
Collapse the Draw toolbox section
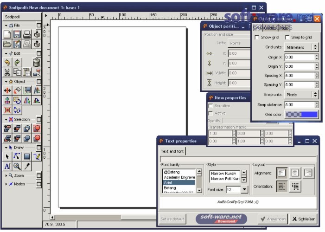[x=6, y=148]
